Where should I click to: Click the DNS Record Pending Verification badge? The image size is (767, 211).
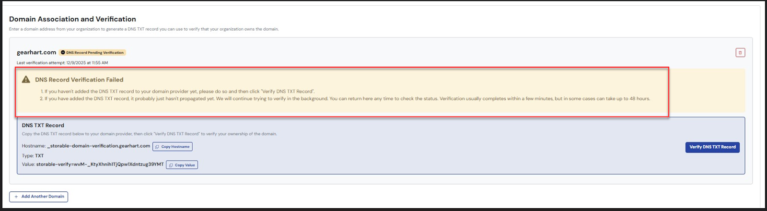click(93, 53)
